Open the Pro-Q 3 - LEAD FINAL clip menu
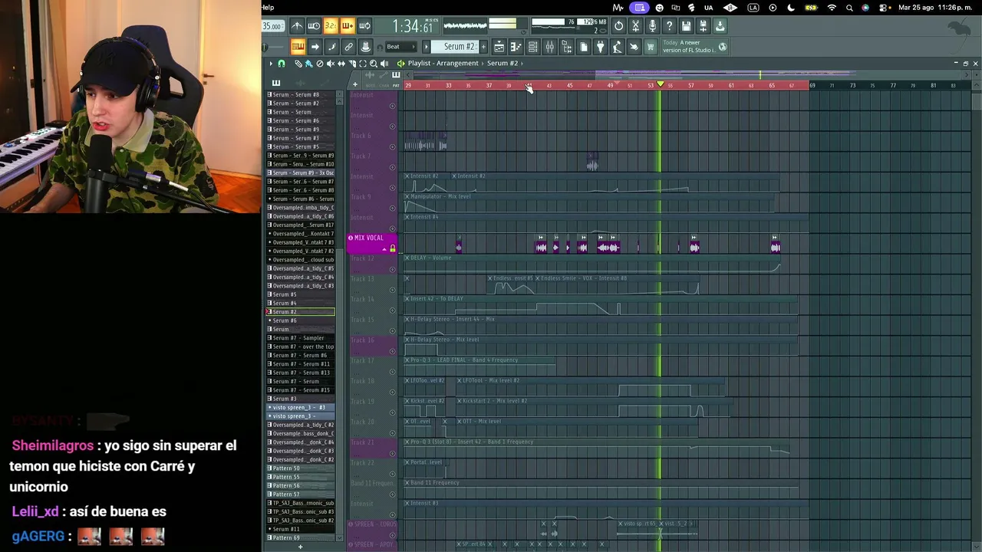982x552 pixels. [407, 360]
